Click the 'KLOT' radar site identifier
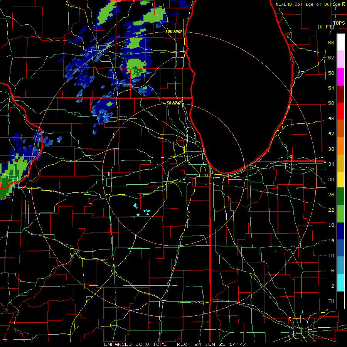 [x=185, y=344]
